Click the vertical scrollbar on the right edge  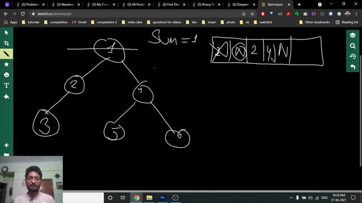click(x=361, y=111)
